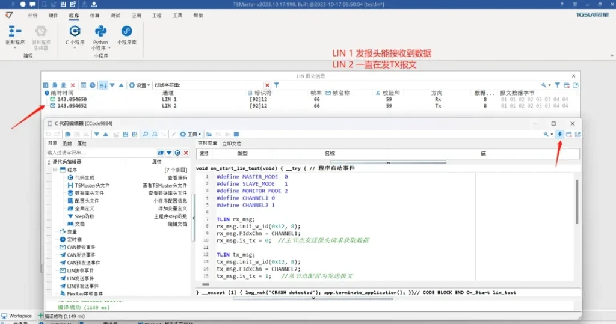616x324 pixels.
Task: Click the find magnifier in code editor toolbar
Action: [x=146, y=134]
